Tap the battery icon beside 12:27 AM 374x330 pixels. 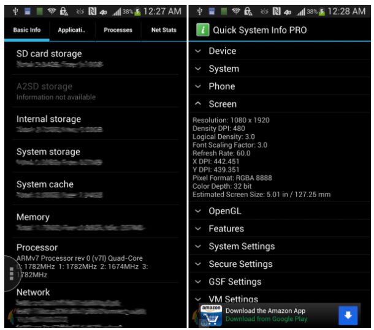[x=137, y=12]
